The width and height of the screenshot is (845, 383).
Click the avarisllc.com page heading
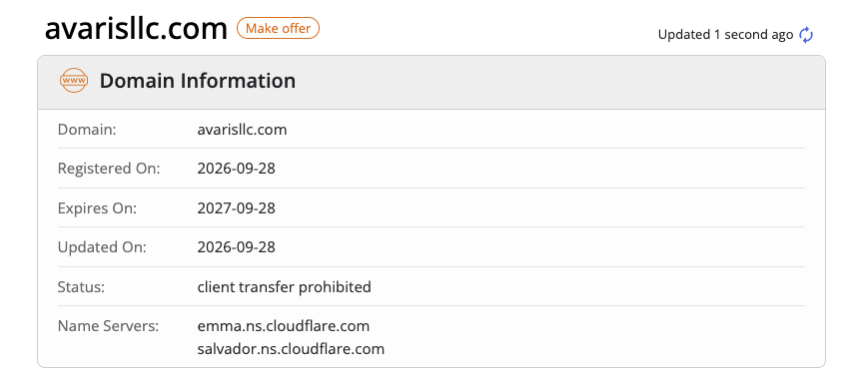click(x=136, y=29)
